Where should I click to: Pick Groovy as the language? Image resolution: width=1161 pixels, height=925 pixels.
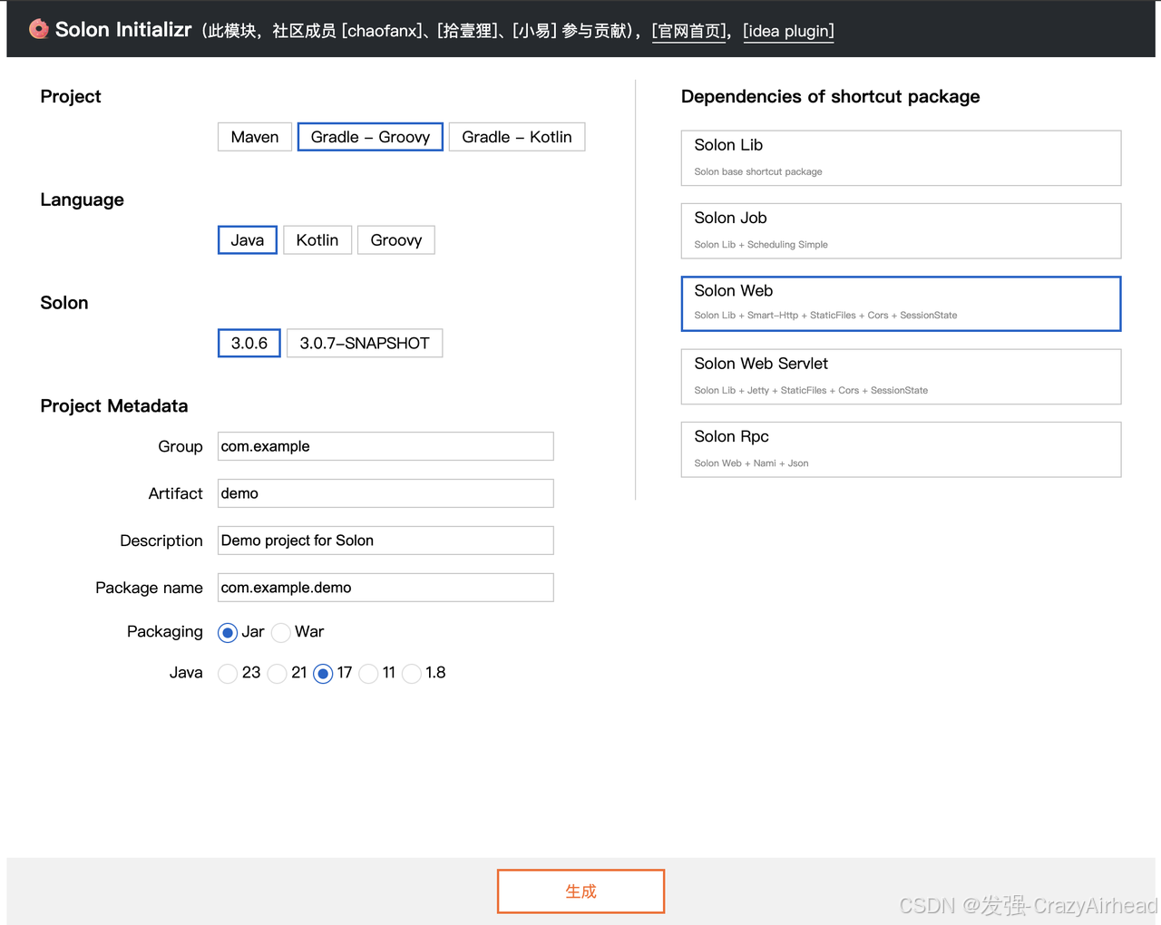(x=396, y=240)
